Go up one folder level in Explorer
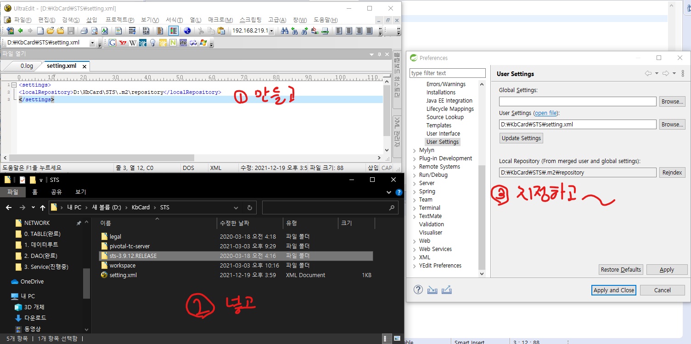This screenshot has width=691, height=344. [x=43, y=207]
